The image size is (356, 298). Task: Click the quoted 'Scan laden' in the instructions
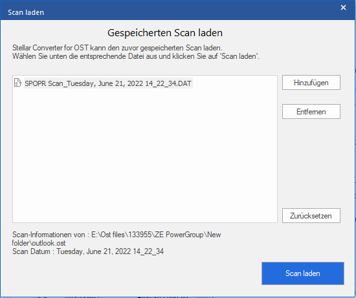[240, 56]
